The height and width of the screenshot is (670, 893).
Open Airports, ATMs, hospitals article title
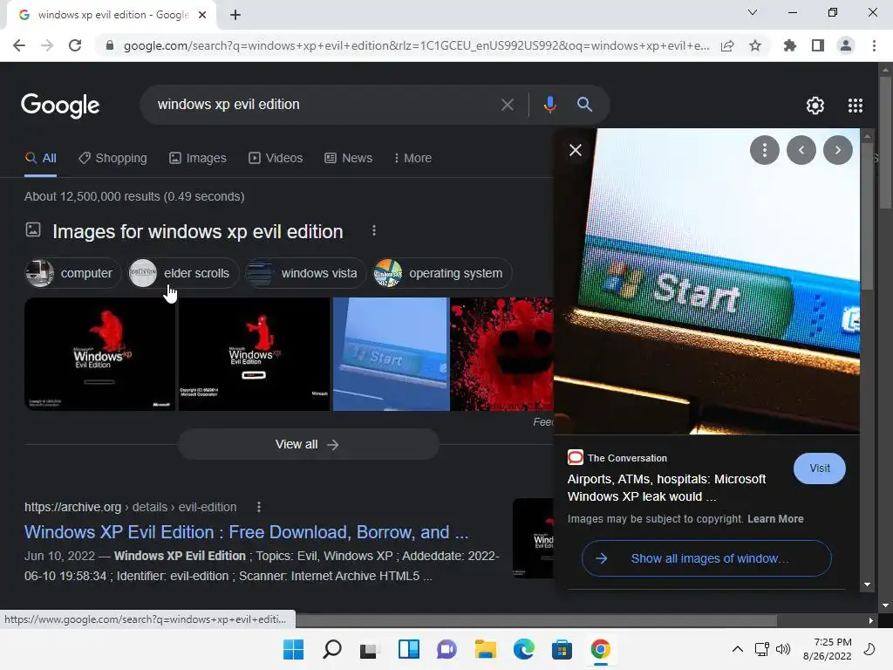click(666, 488)
